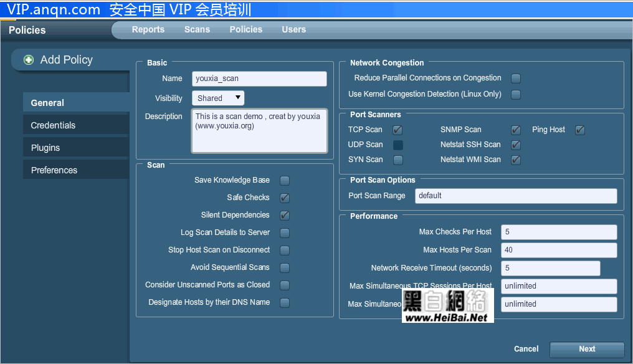Viewport: 633px width, 364px height.
Task: Enable Log Scan Details to Server
Action: click(285, 233)
